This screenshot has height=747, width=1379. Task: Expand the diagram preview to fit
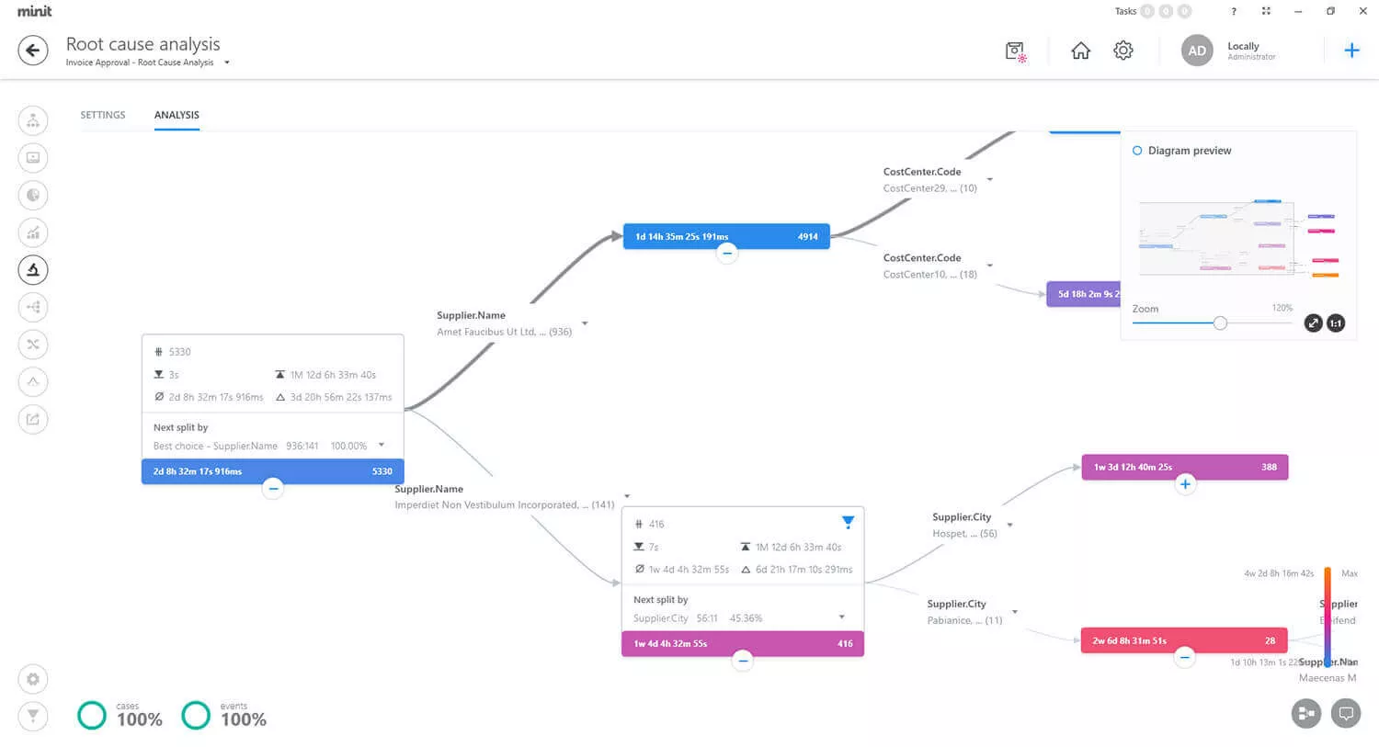(1314, 323)
